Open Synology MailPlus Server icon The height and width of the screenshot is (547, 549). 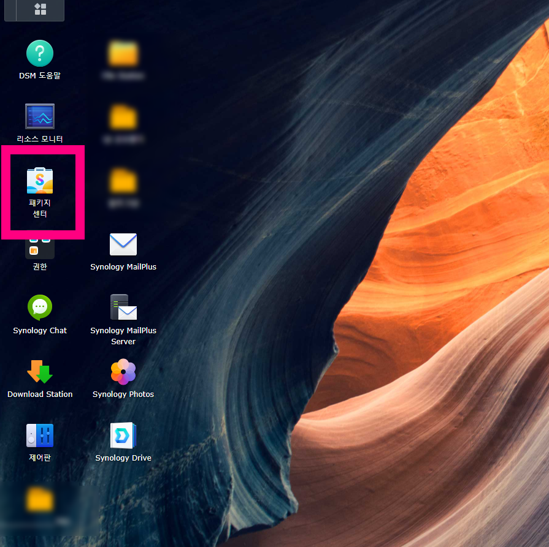point(123,307)
